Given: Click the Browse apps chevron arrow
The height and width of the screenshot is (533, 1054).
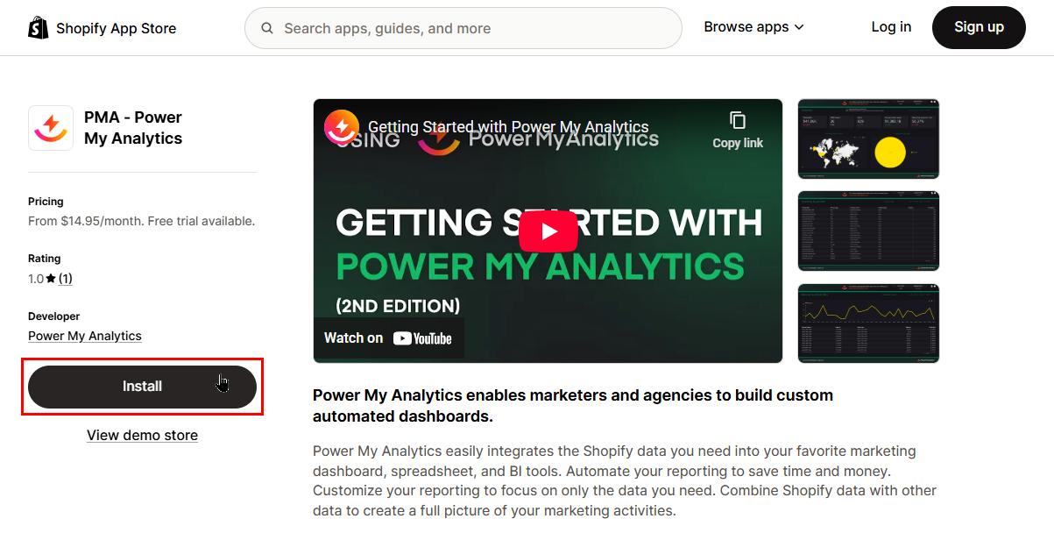Looking at the screenshot, I should point(799,28).
